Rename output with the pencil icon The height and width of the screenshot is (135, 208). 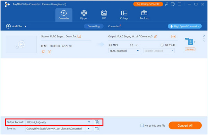tap(155, 36)
